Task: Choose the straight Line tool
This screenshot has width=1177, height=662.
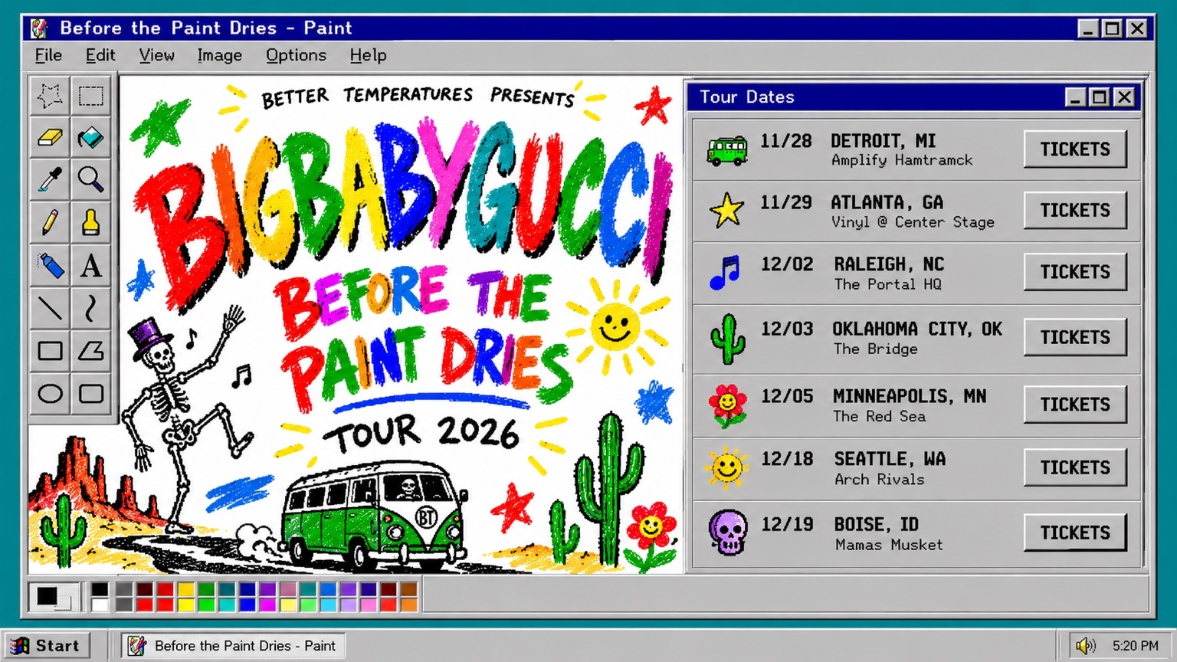Action: [50, 308]
